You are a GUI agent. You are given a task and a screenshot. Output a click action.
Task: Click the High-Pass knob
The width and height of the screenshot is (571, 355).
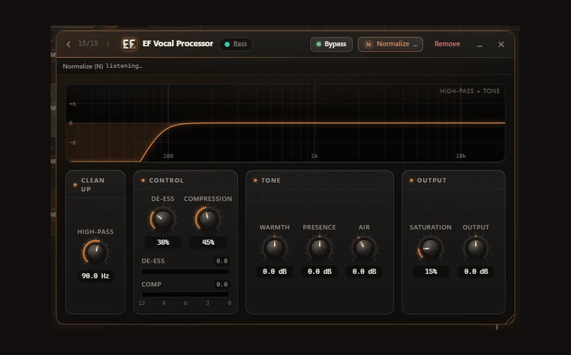[95, 252]
